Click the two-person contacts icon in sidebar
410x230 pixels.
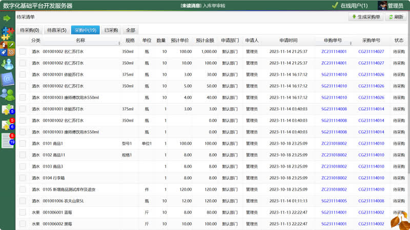[x=7, y=94]
